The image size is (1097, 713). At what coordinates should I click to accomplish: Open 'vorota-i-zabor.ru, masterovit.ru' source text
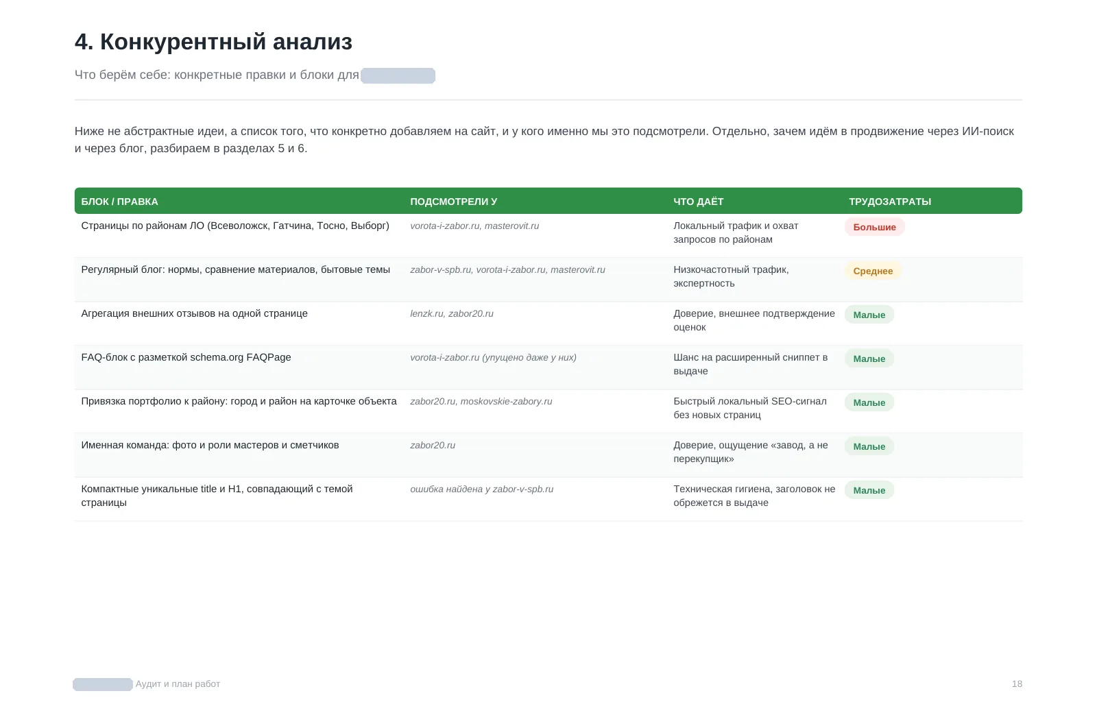click(474, 226)
